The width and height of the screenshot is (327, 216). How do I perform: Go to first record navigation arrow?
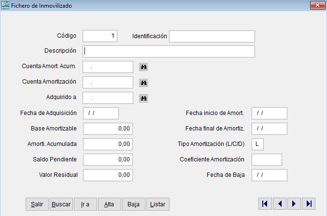[265, 204]
